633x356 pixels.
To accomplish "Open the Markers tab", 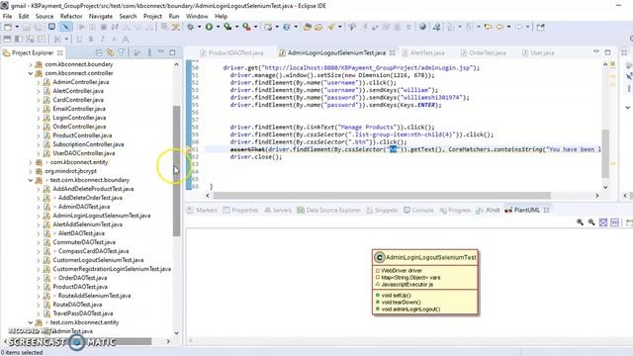I will point(202,210).
